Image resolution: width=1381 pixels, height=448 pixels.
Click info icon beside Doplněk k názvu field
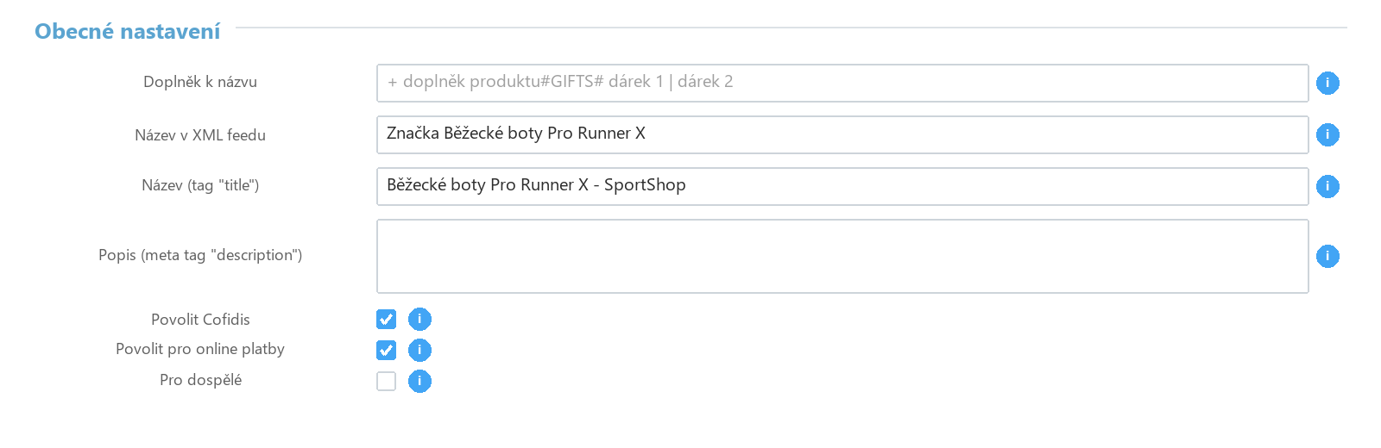1327,83
